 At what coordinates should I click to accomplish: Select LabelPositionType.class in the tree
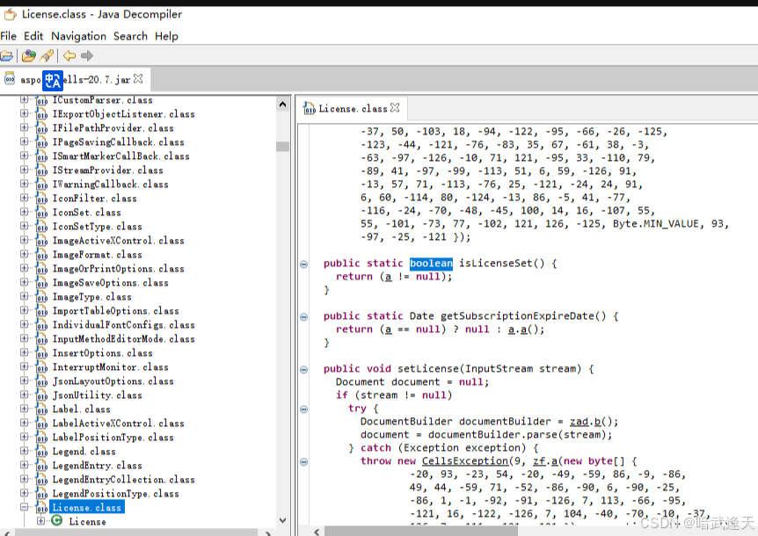[x=113, y=437]
